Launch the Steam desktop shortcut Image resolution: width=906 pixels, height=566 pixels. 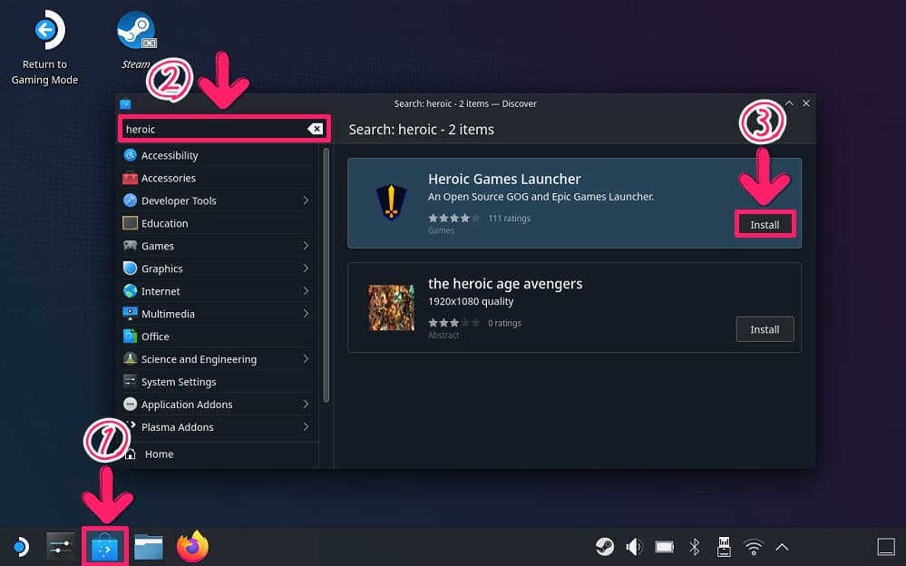[136, 39]
